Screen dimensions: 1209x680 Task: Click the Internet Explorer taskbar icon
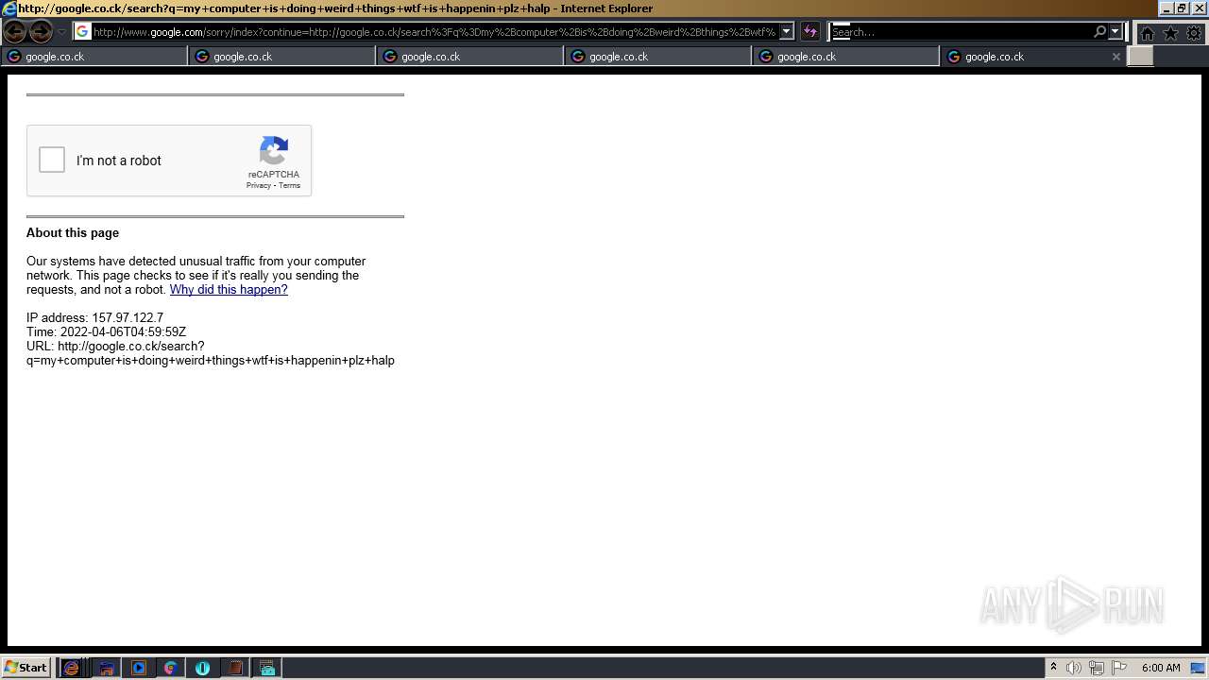(71, 668)
